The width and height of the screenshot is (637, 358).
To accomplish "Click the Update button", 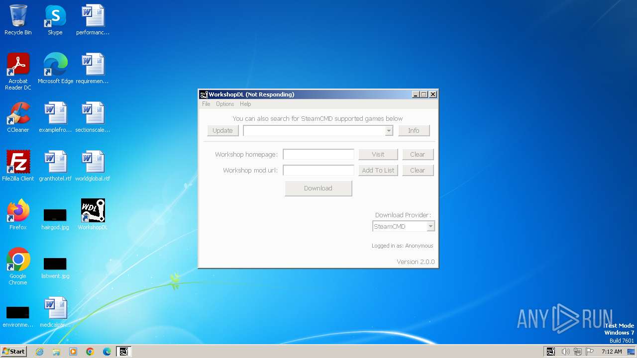I will (222, 130).
